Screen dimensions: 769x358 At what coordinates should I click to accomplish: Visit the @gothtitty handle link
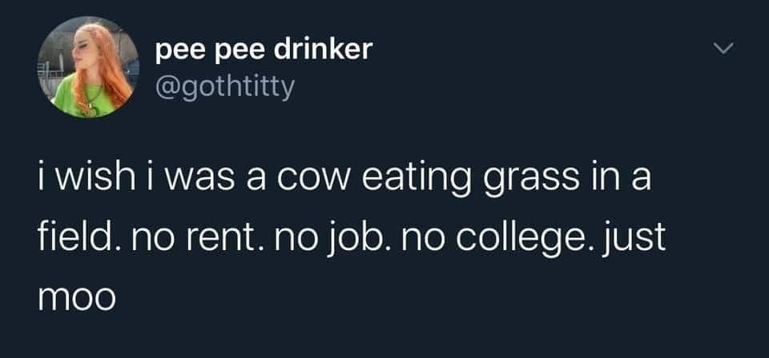coord(225,88)
